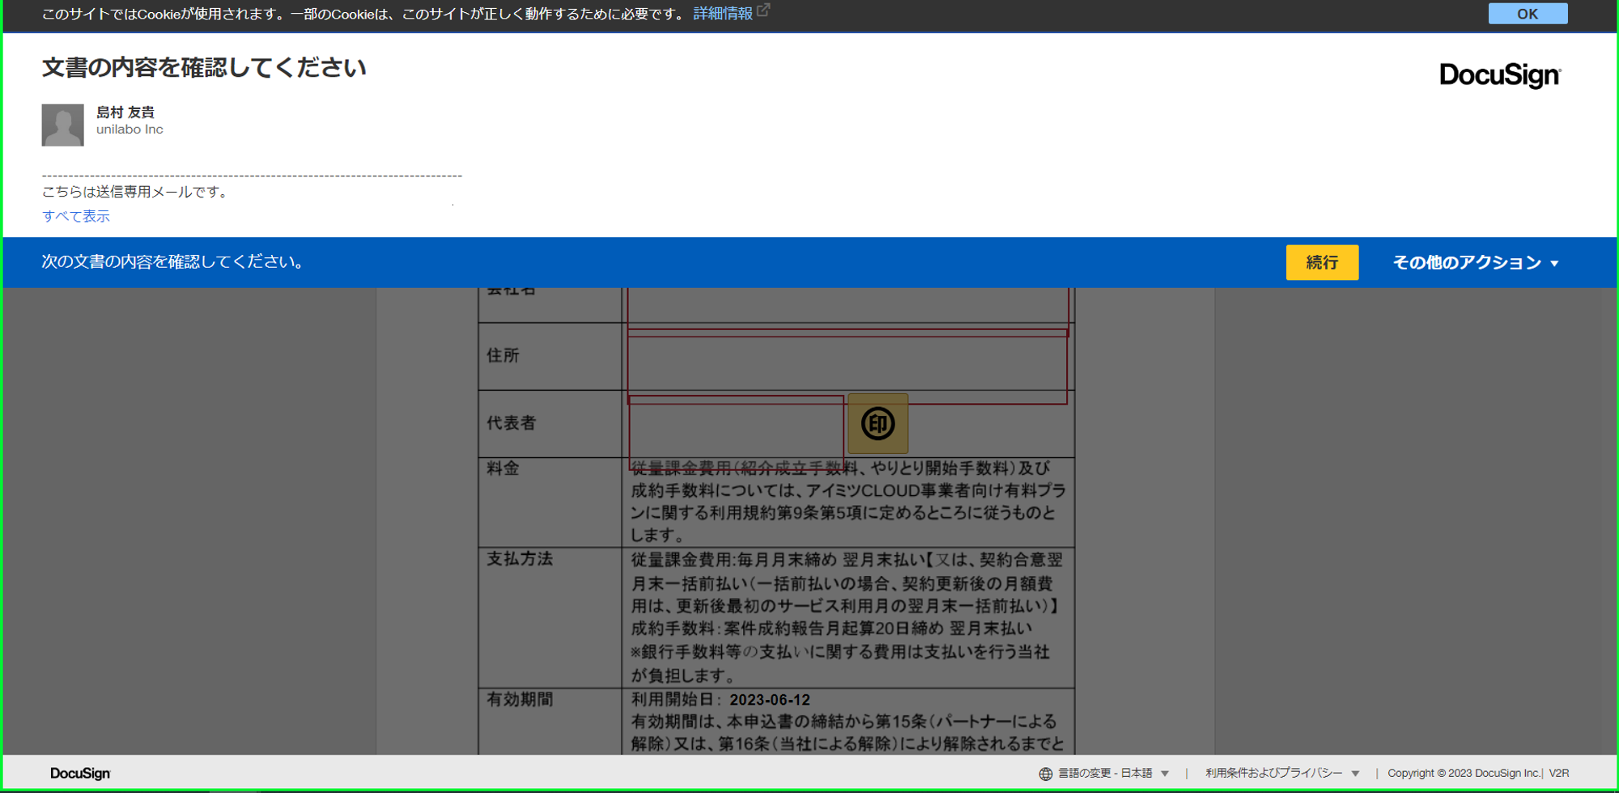Click the Copyright 2023 DocuSign text

pos(1464,774)
